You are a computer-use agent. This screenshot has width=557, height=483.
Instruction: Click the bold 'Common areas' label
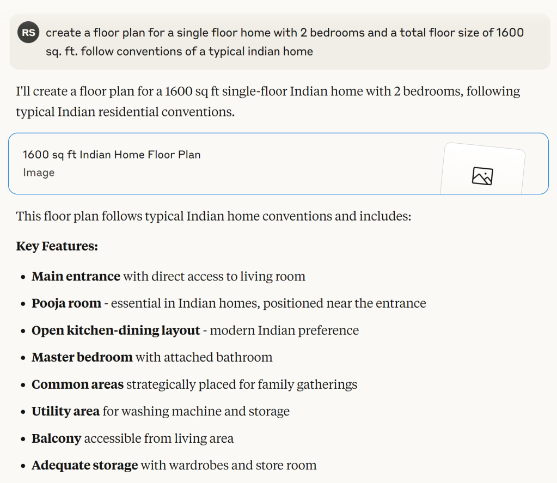click(x=77, y=384)
